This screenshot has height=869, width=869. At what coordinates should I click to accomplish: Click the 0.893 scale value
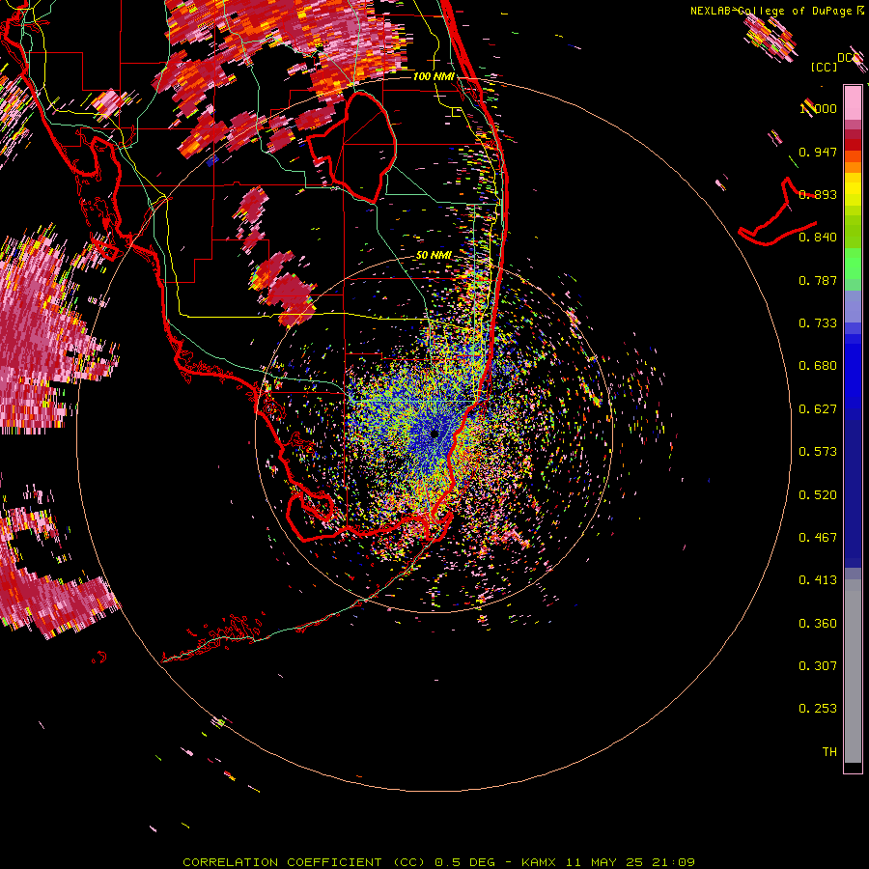click(x=818, y=194)
